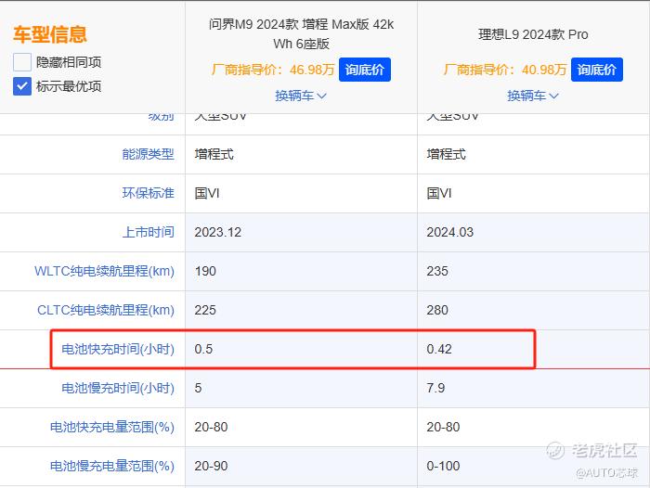The image size is (650, 488).
Task: Click the 电池慢充电量范围(%) label
Action: (112, 466)
